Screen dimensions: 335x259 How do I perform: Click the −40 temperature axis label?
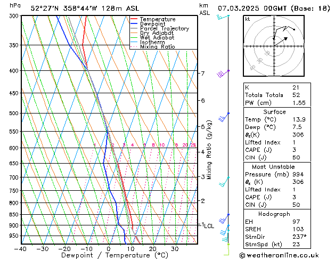[x=20, y=249]
